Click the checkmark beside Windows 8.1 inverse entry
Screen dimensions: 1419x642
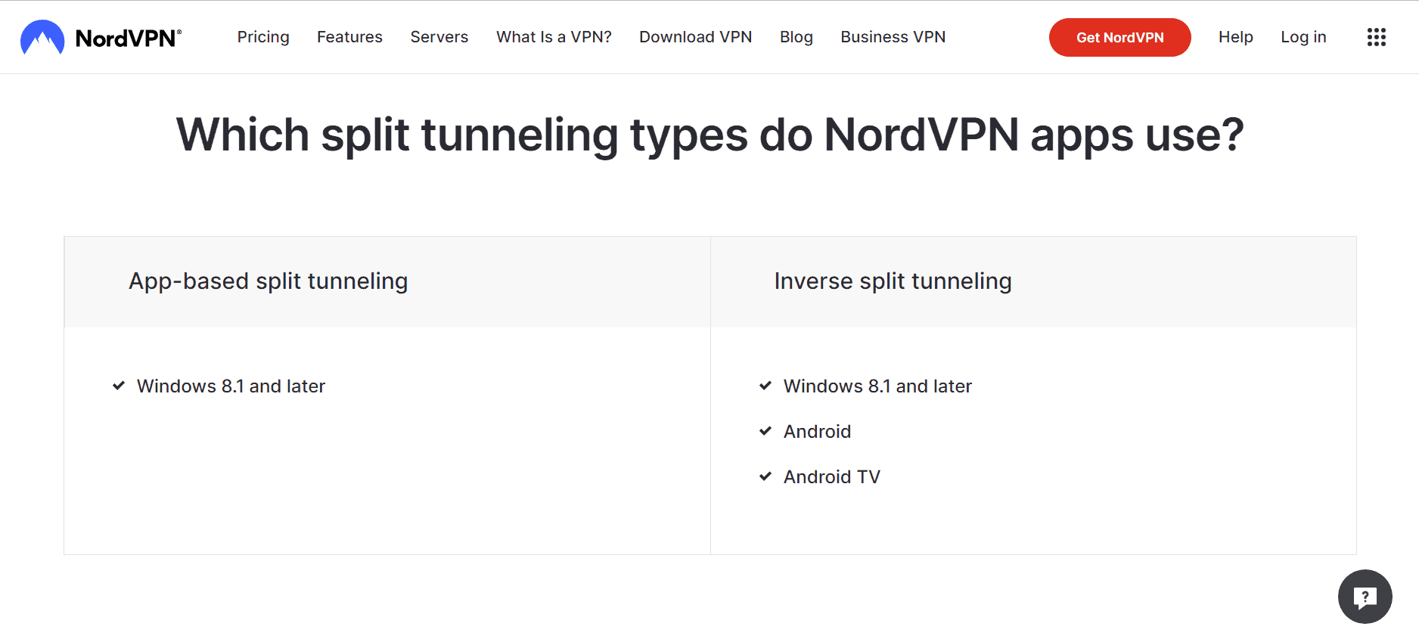coord(764,386)
